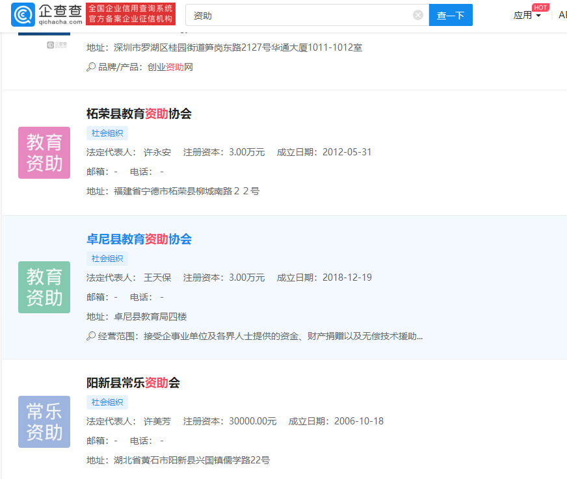Click magnifier icon beside 经营范围

click(91, 337)
